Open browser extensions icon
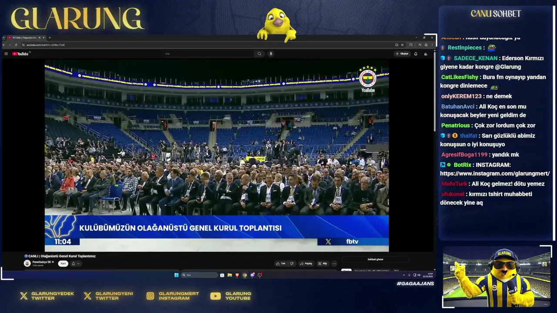This screenshot has width=557, height=313. click(411, 45)
